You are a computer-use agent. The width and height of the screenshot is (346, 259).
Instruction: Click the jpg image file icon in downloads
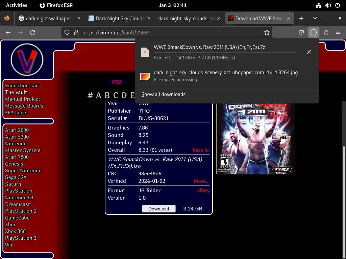[145, 77]
